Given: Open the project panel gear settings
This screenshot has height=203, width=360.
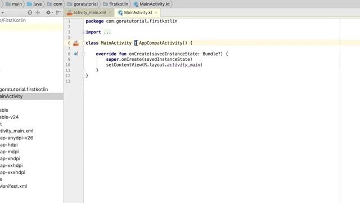Looking at the screenshot, I should 49,12.
